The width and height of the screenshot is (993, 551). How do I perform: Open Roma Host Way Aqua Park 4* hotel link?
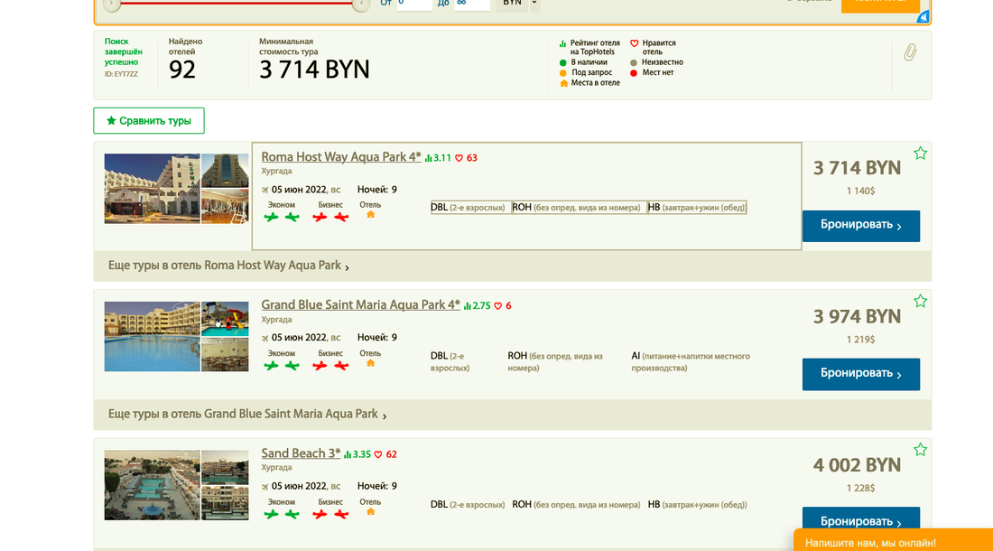[x=340, y=157]
